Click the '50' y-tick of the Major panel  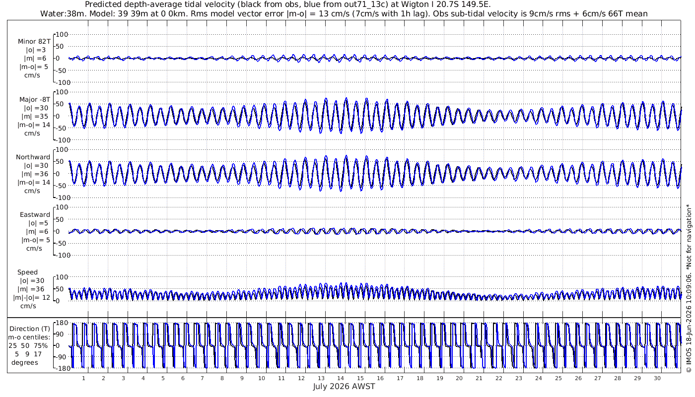[59, 104]
